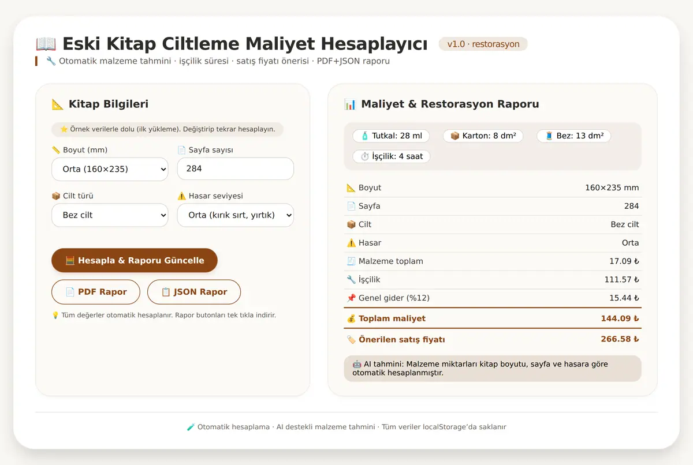Click the glue bottle icon in Tutkal chip
The height and width of the screenshot is (465, 693).
click(x=364, y=136)
